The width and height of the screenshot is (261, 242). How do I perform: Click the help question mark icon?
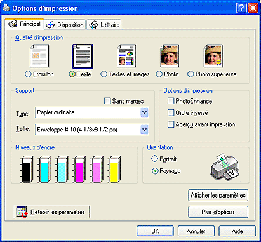(241, 8)
